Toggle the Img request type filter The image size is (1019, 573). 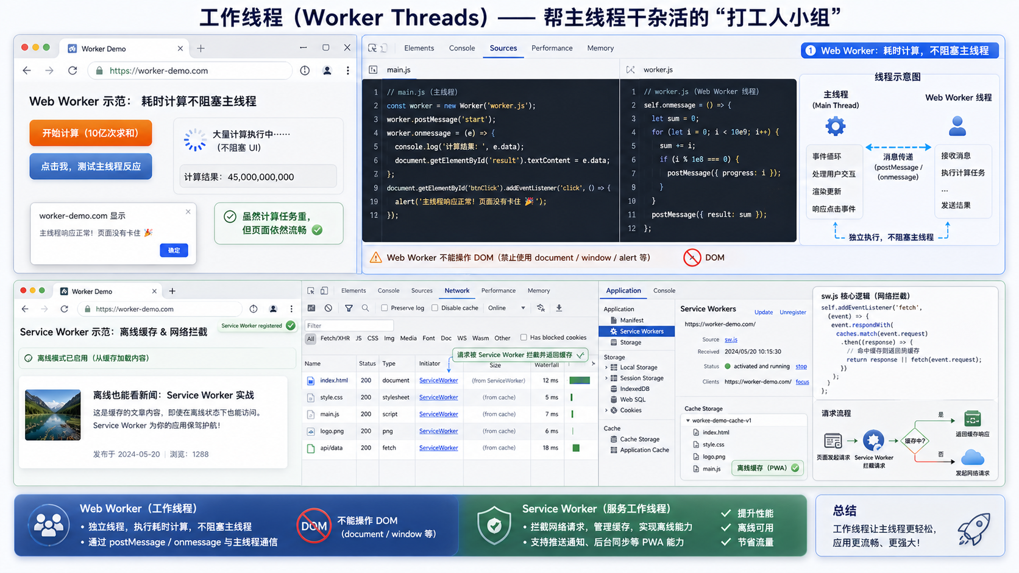[389, 339]
